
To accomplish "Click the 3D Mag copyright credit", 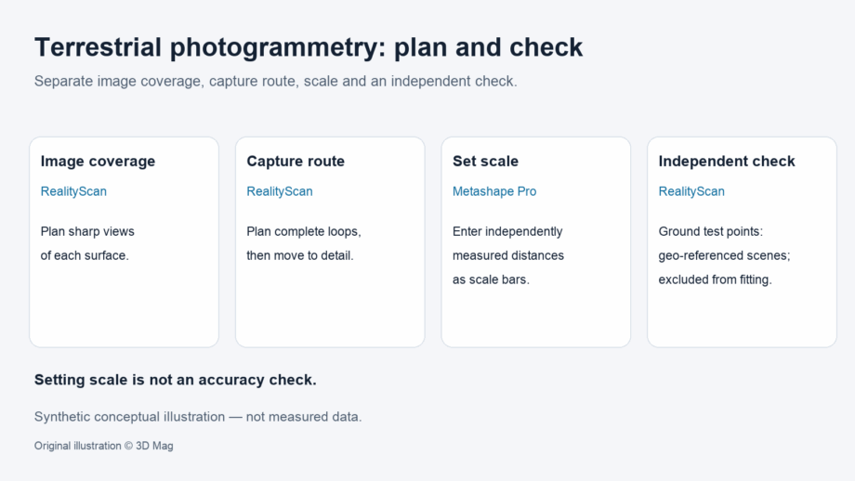I will point(103,446).
